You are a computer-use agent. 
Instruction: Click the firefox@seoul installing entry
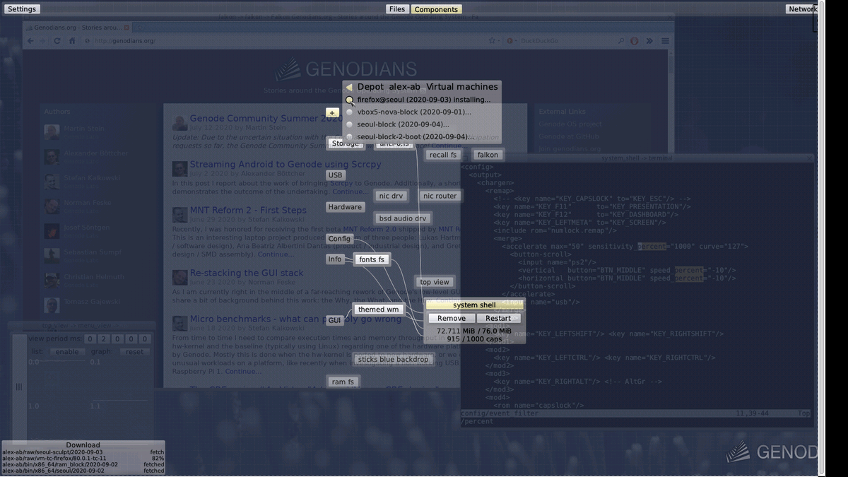click(x=423, y=100)
